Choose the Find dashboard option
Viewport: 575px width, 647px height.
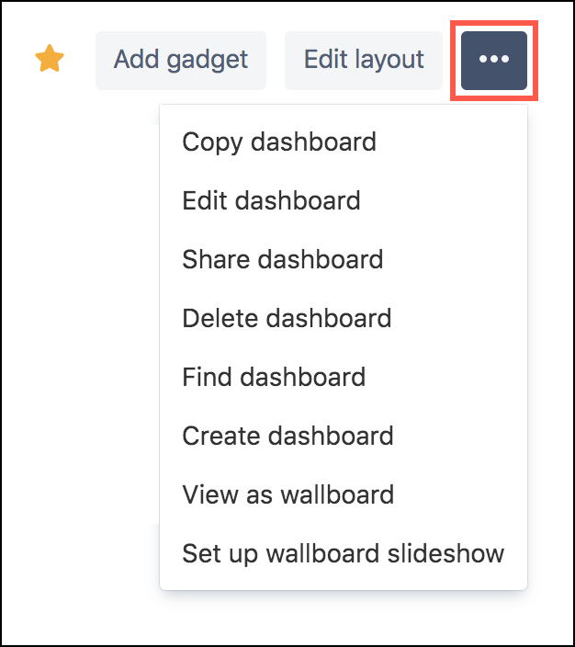point(274,377)
